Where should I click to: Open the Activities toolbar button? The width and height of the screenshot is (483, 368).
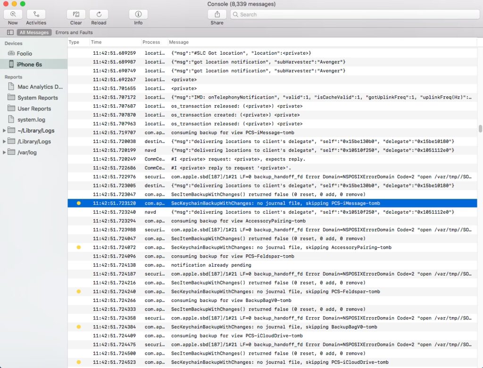click(36, 15)
